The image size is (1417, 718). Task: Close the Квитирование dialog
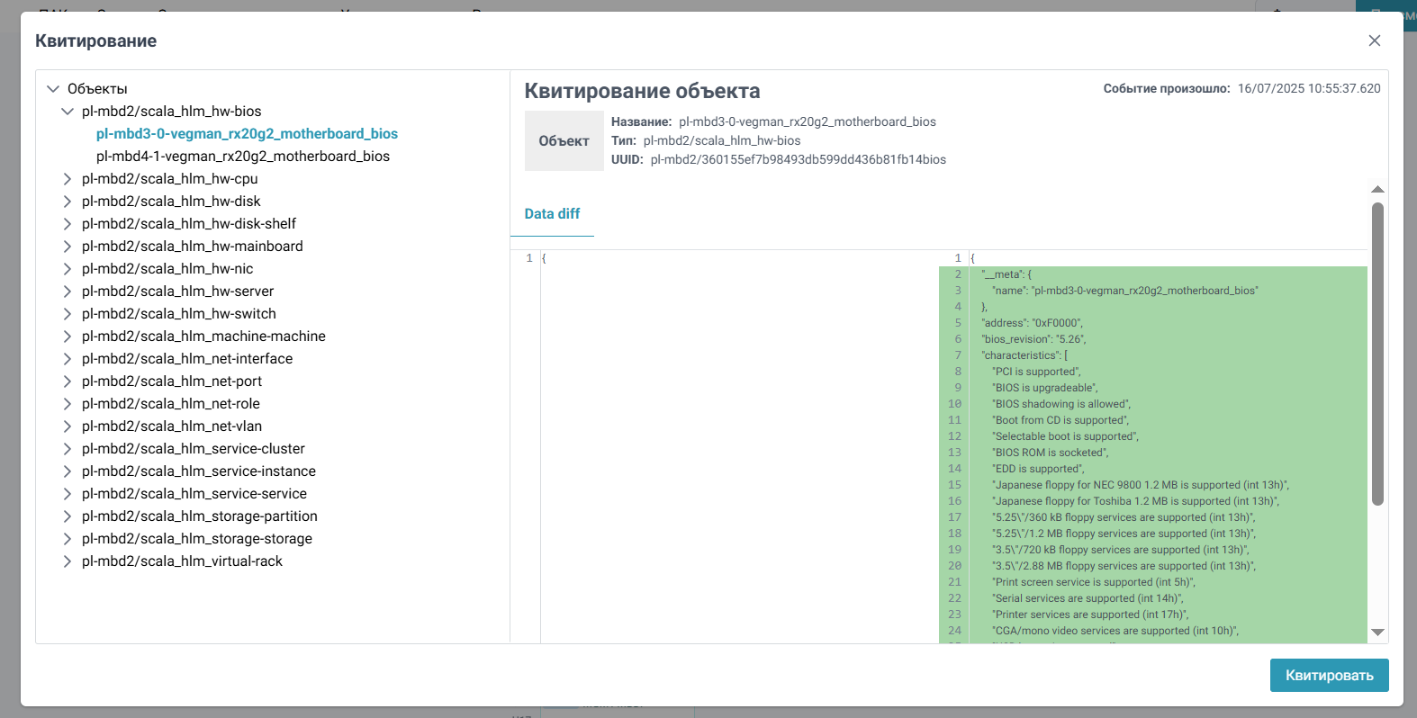coord(1374,40)
